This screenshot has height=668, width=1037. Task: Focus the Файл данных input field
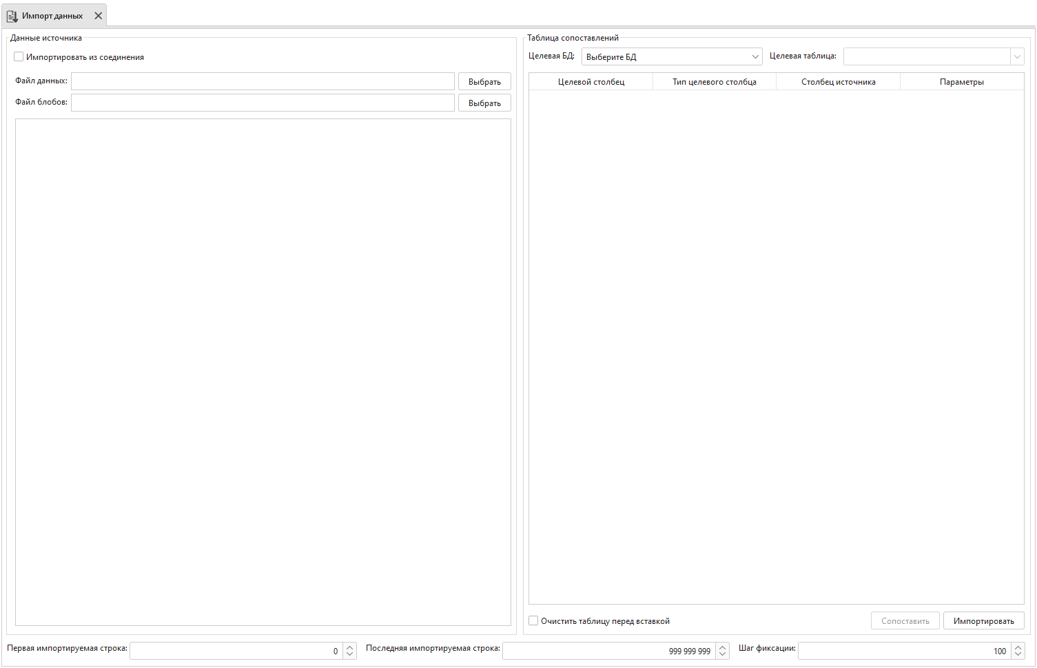click(x=263, y=81)
